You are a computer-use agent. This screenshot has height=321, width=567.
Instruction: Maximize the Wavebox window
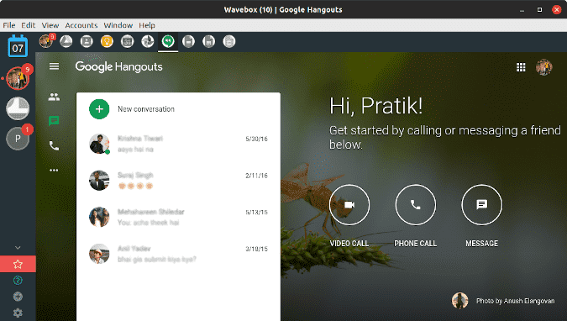(x=539, y=10)
